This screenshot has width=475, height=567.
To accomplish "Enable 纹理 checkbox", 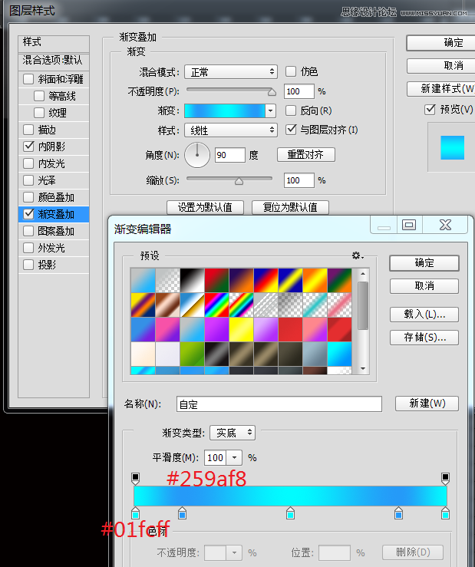I will click(39, 113).
